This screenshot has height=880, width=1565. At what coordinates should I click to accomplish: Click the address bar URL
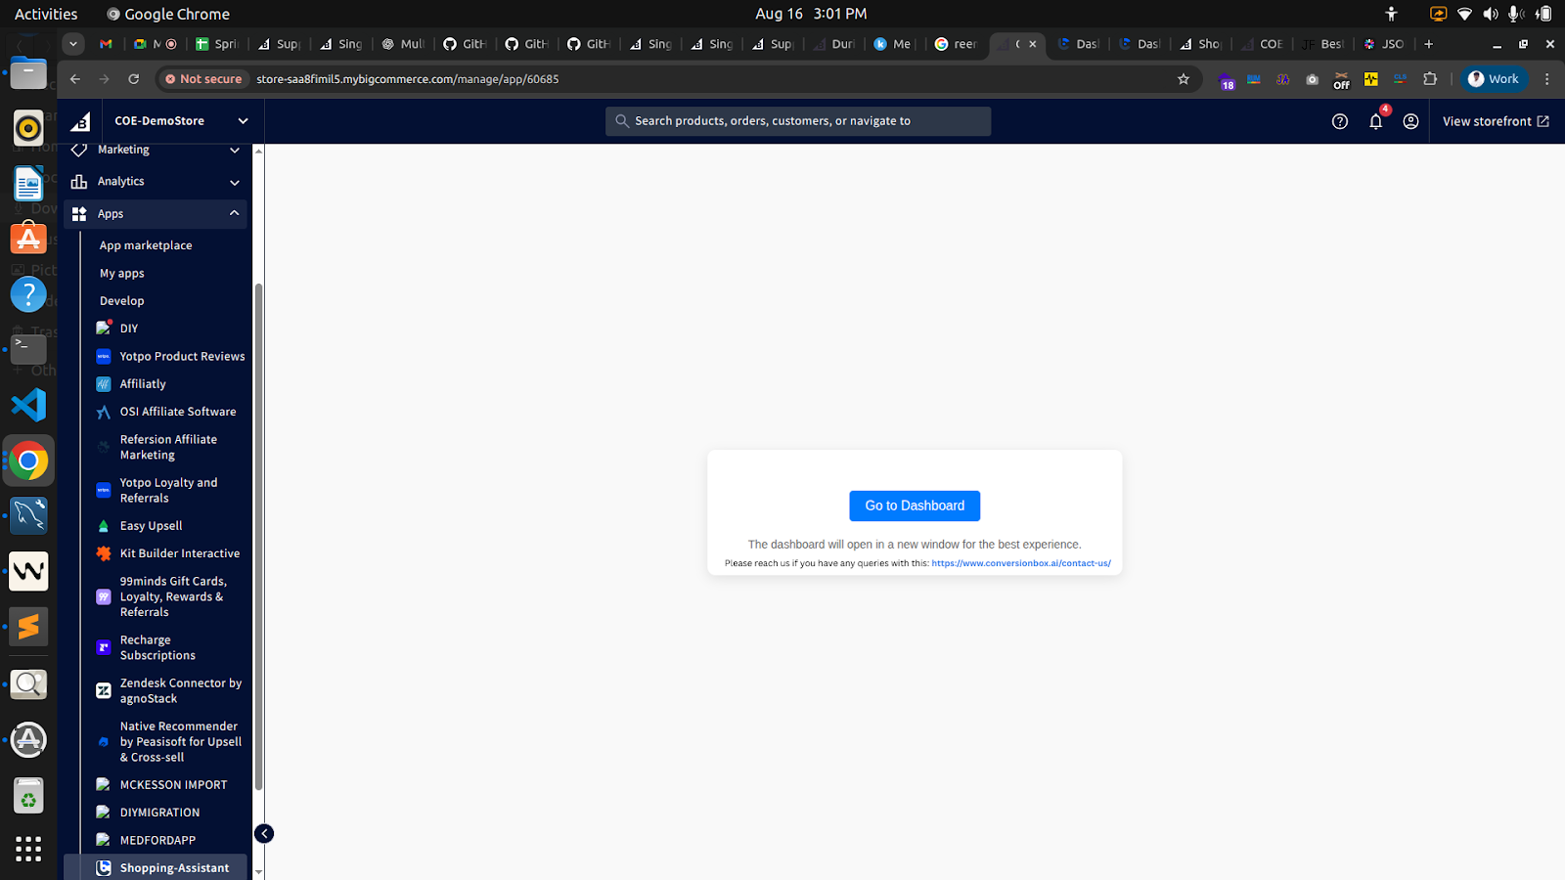[408, 79]
